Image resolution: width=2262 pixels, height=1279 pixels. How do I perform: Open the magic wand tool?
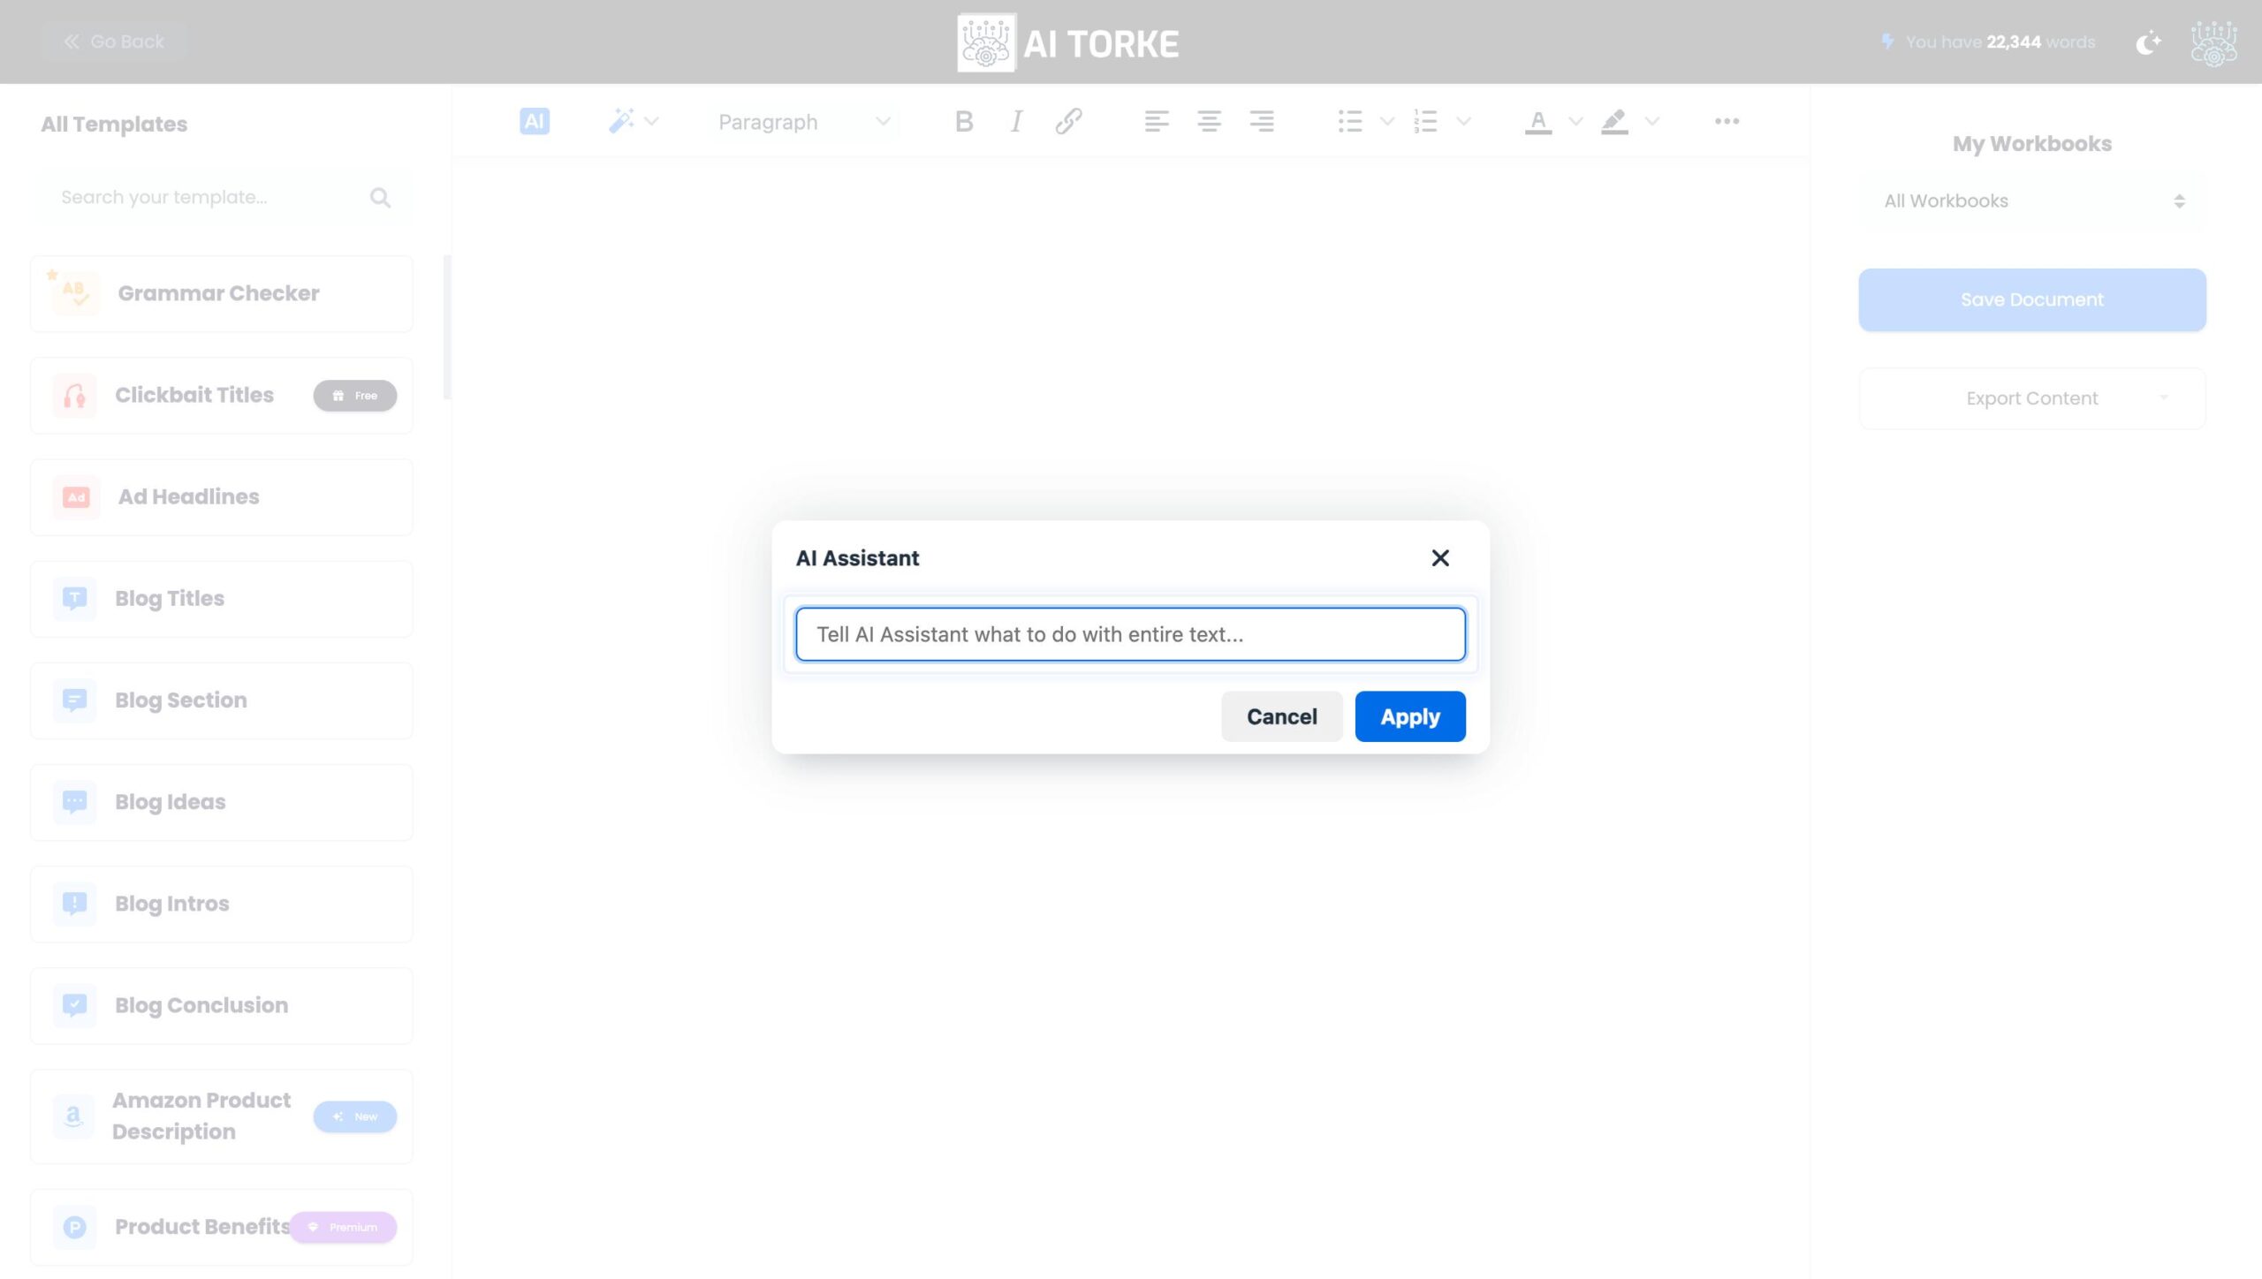point(623,119)
